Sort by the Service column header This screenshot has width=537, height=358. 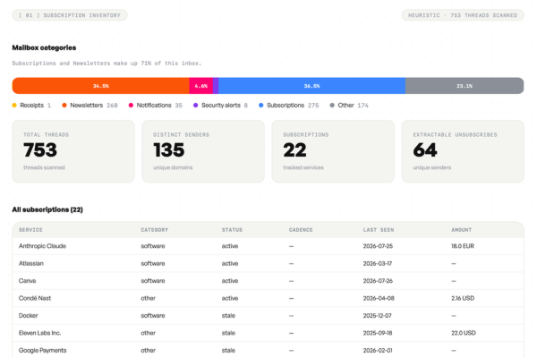click(30, 230)
